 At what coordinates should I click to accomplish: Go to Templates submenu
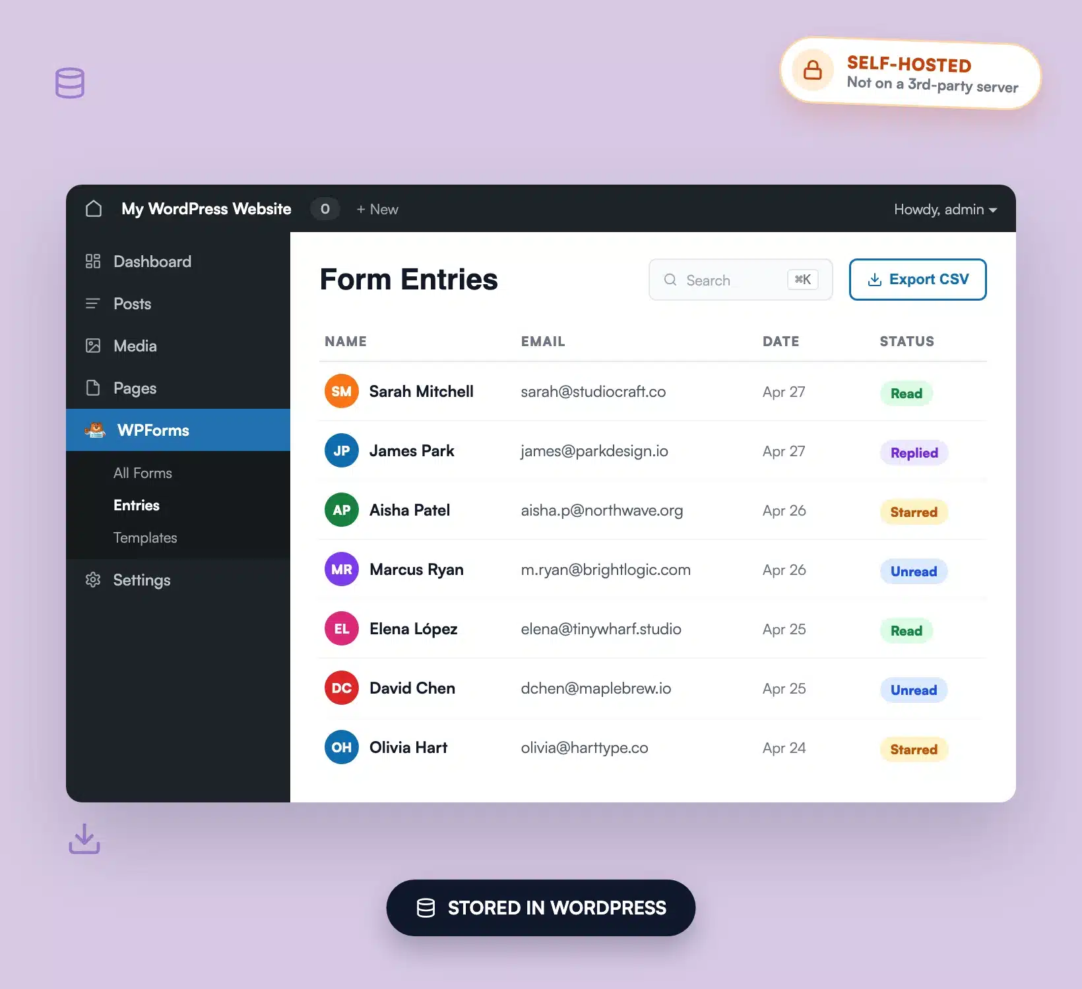[145, 537]
